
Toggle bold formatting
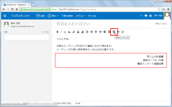(57, 32)
